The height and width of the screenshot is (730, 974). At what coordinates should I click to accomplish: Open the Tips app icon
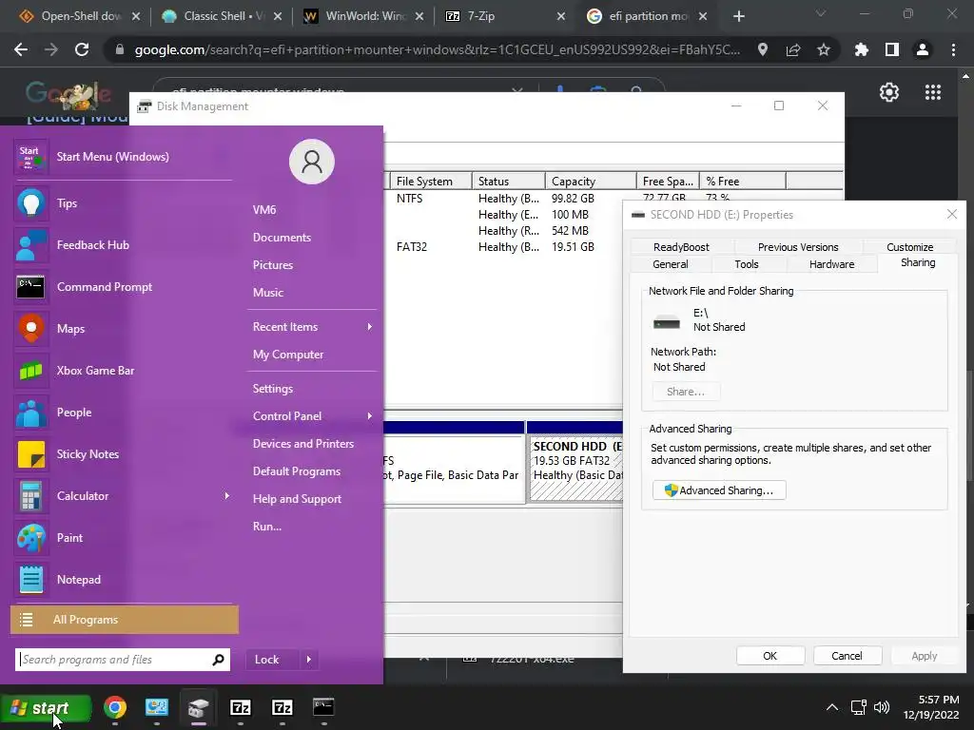31,203
